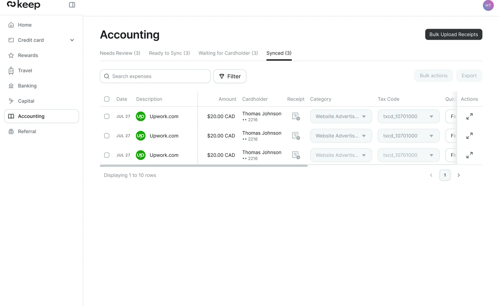499x306 pixels.
Task: Expand second row's details arrows icon
Action: pos(469,136)
